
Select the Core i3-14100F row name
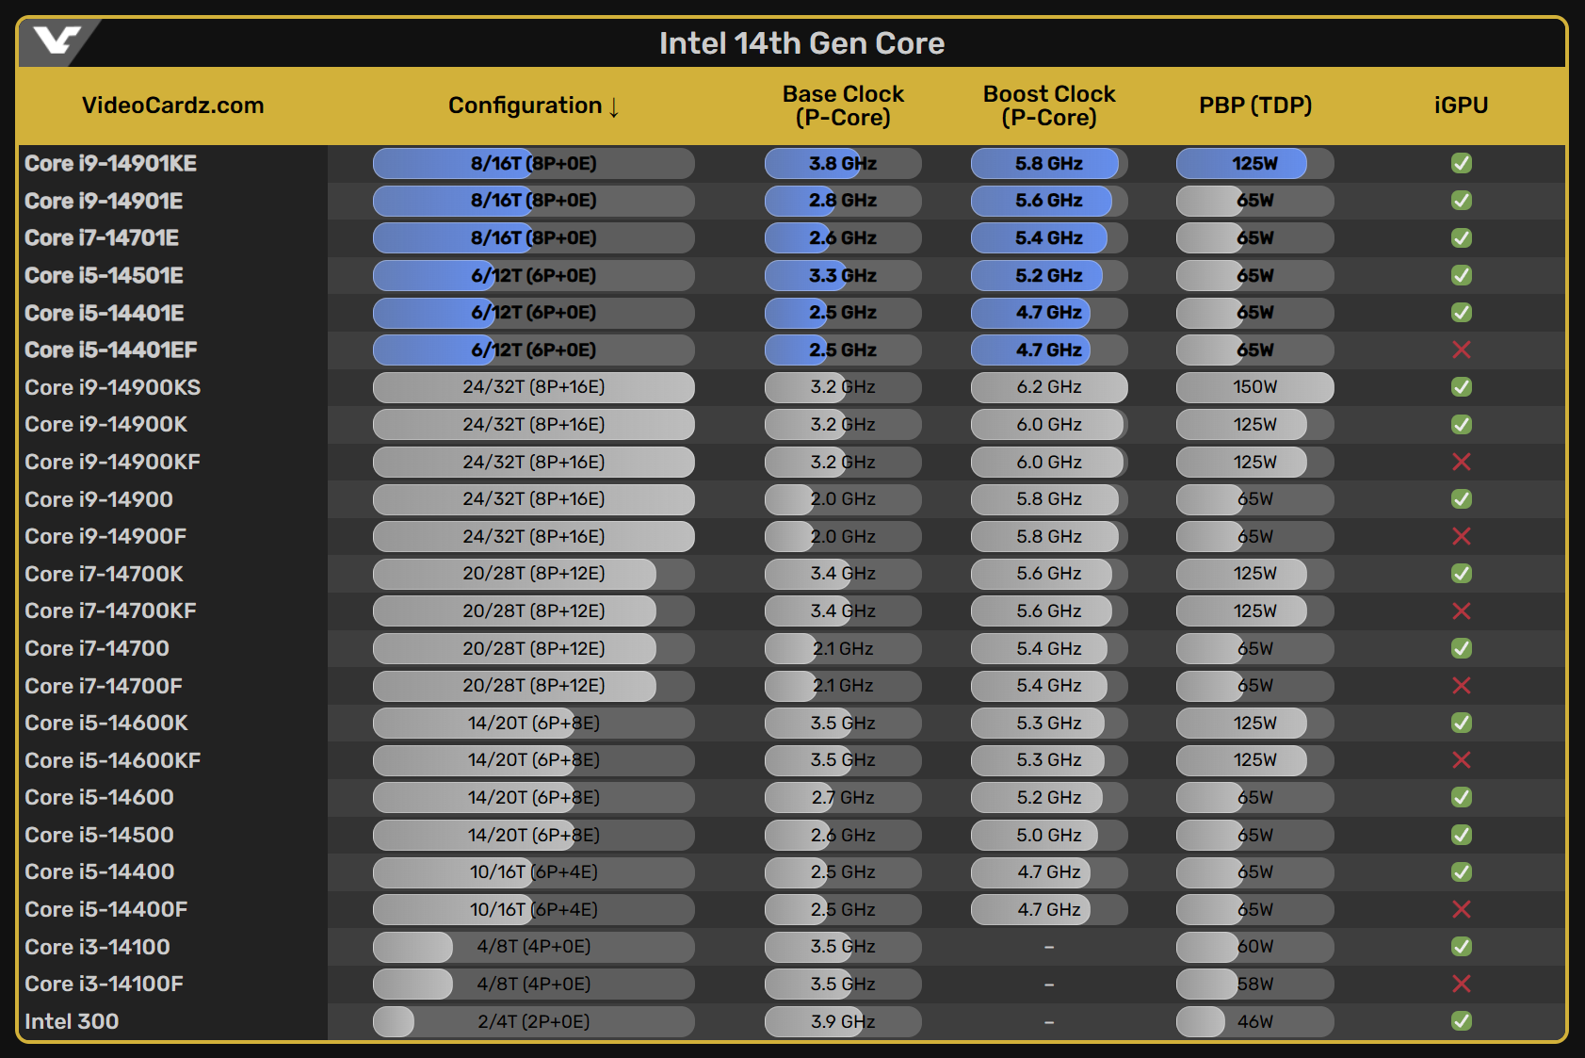(105, 984)
